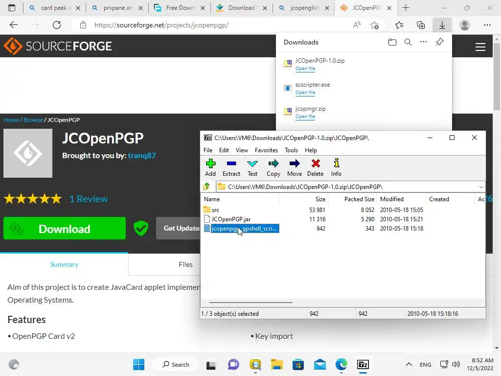Click the green Download button

(65, 228)
